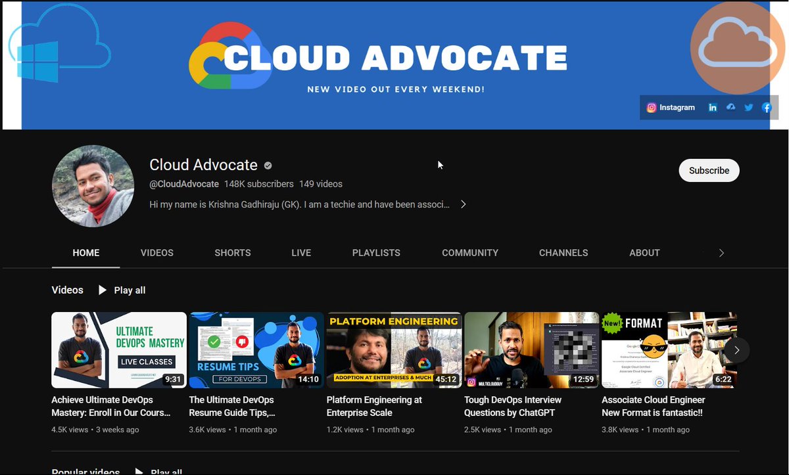
Task: Open the Ultimate DevOps Mastery video thumbnail
Action: click(x=119, y=350)
